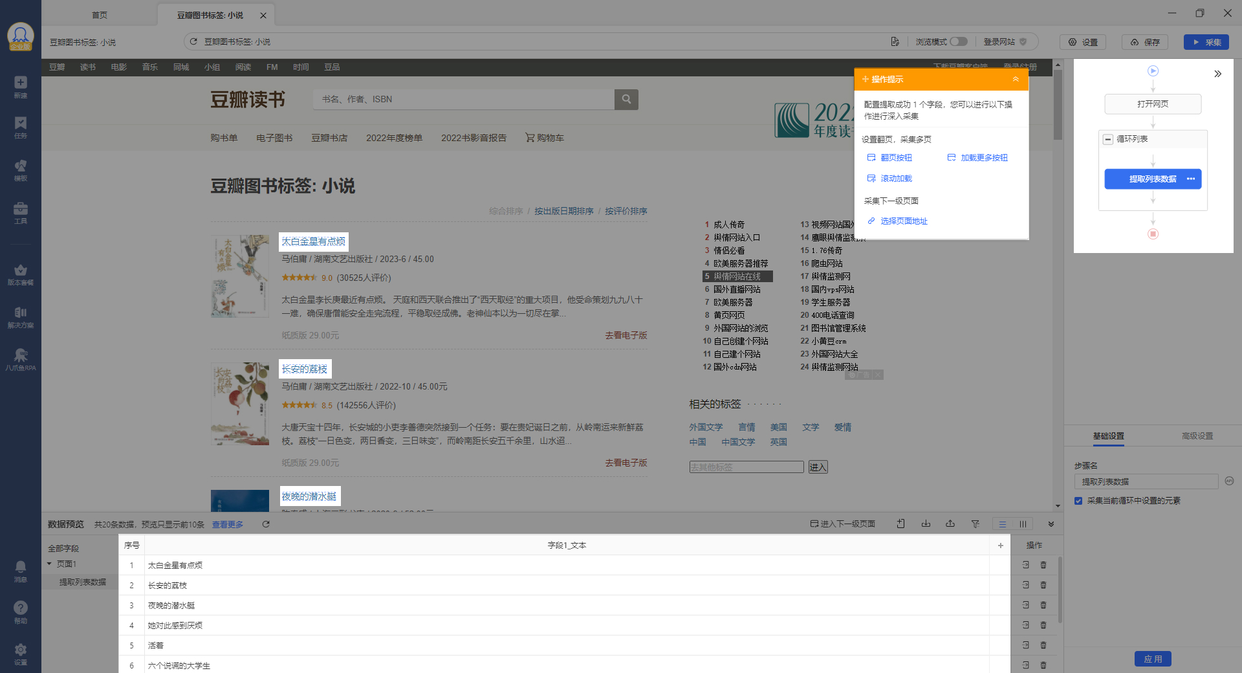Collapse the data preview panel

(1051, 524)
